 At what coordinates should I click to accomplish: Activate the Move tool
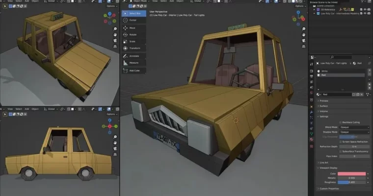point(133,28)
